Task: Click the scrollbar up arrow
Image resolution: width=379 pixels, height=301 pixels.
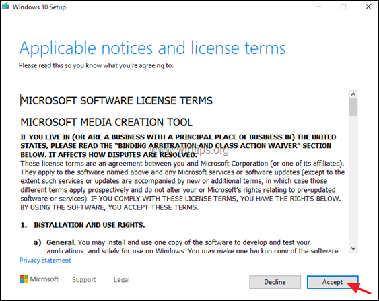Action: tap(353, 94)
